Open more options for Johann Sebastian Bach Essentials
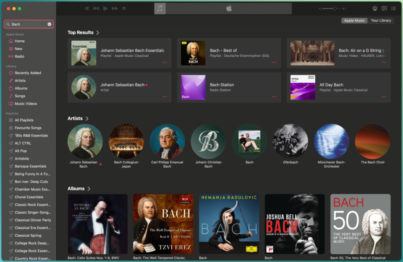 pos(165,63)
